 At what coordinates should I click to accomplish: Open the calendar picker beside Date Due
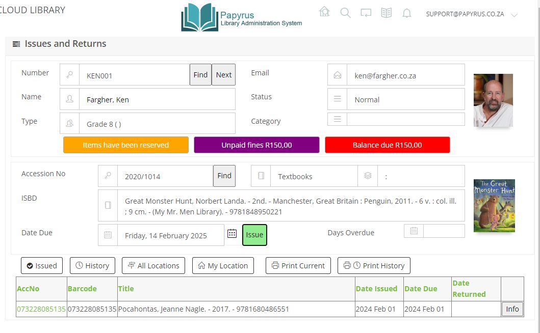point(232,234)
